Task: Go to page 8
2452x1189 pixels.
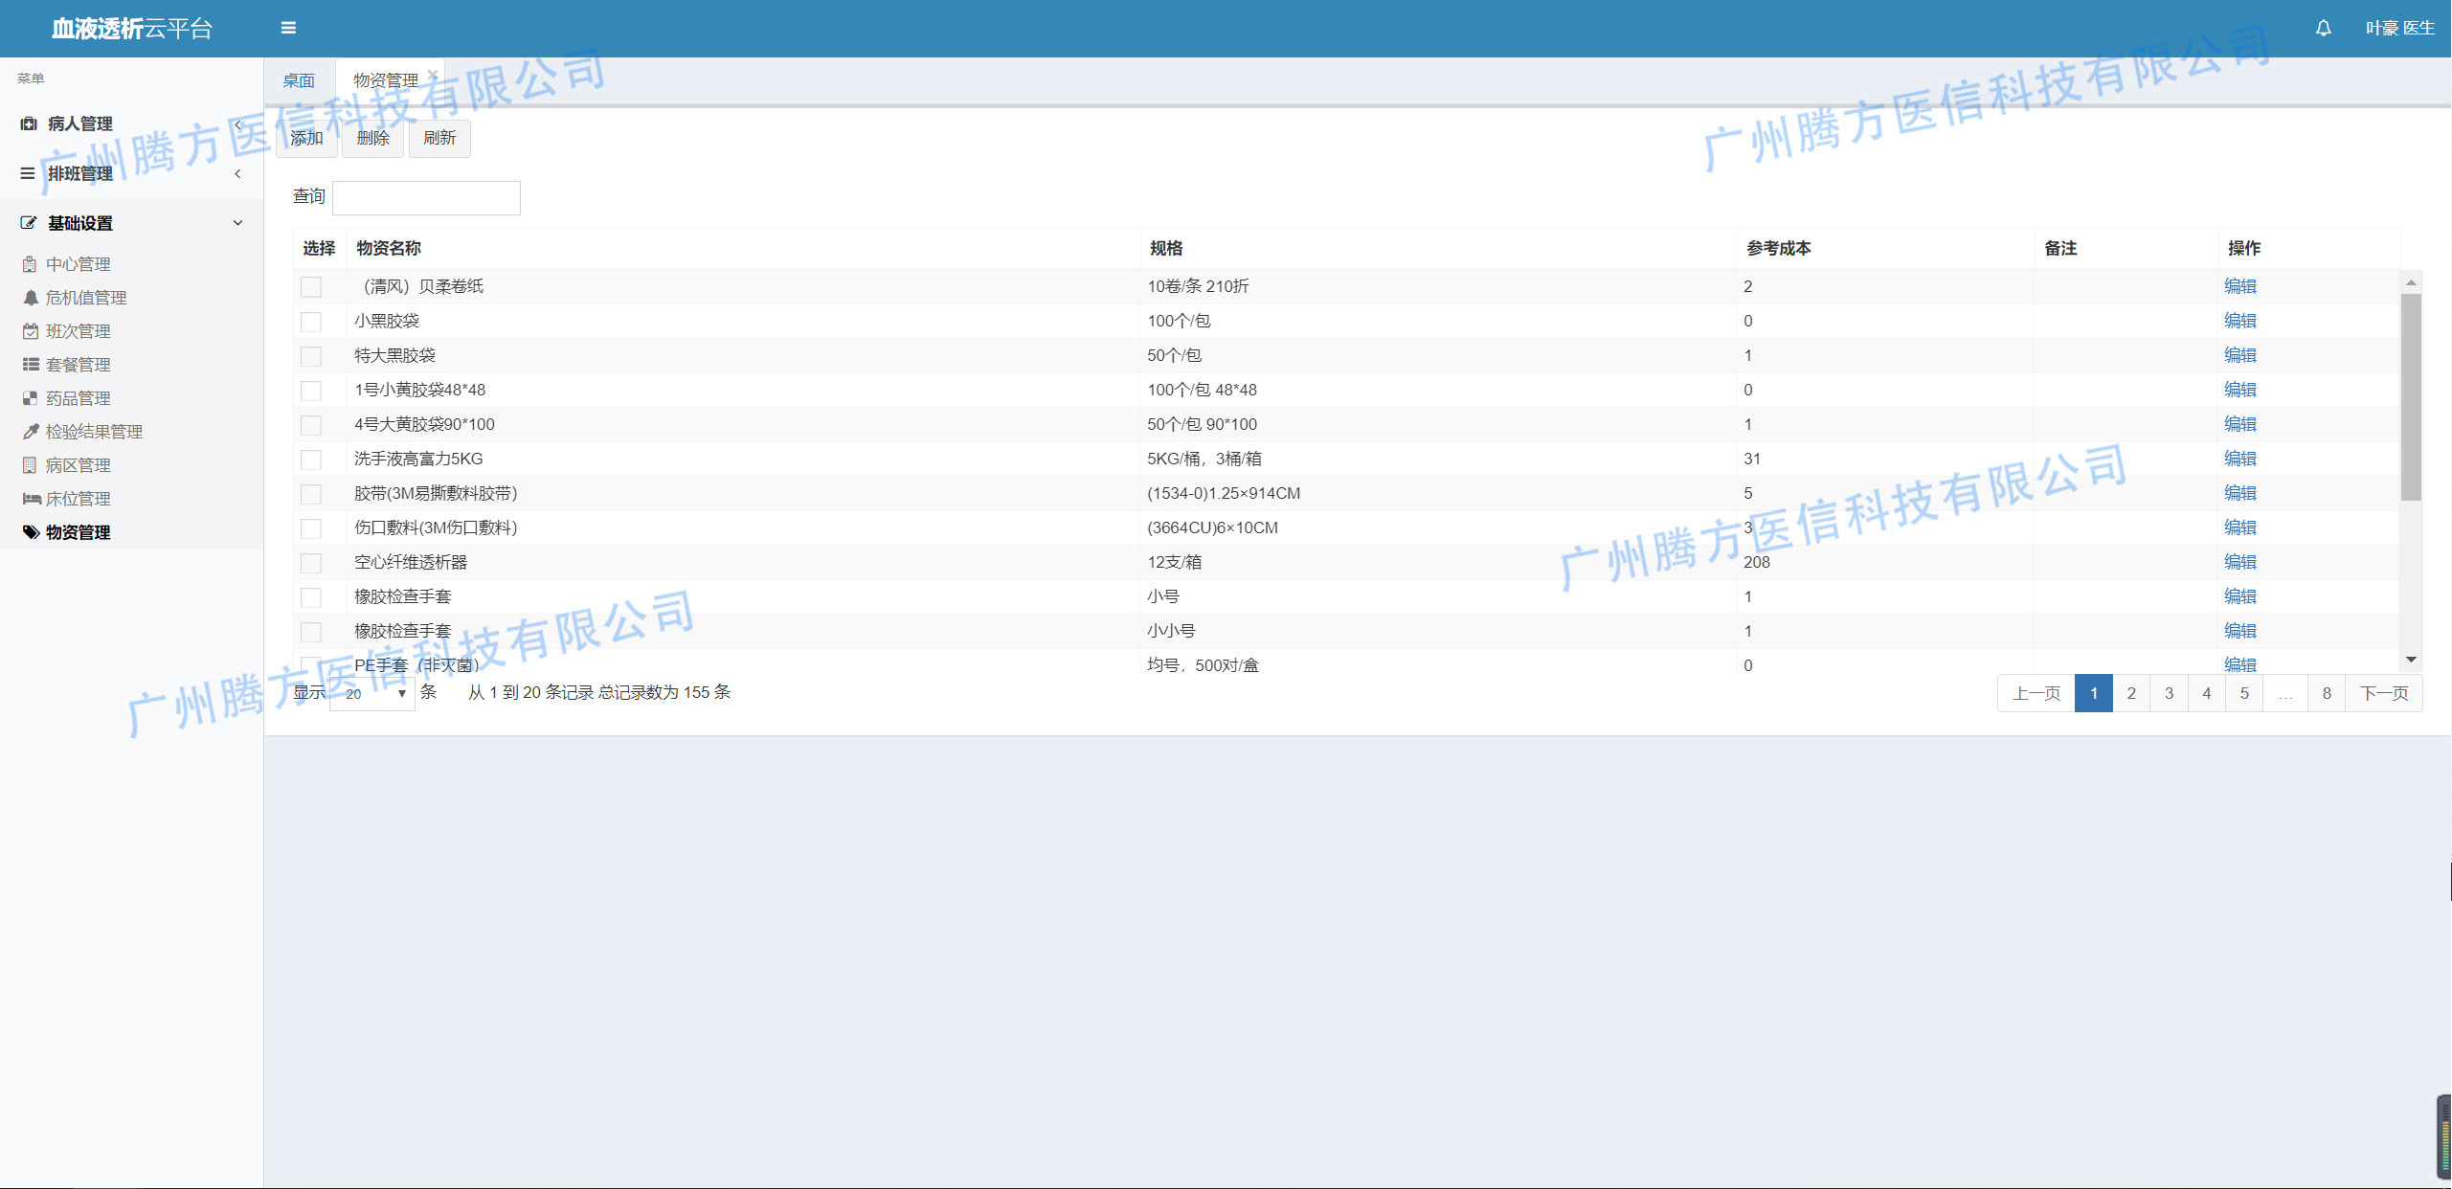Action: click(2327, 693)
